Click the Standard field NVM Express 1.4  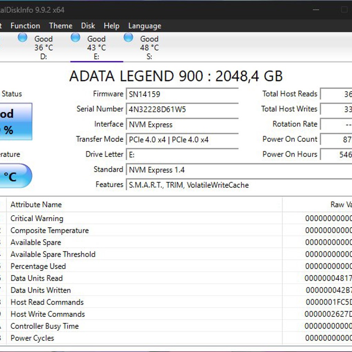pyautogui.click(x=239, y=170)
